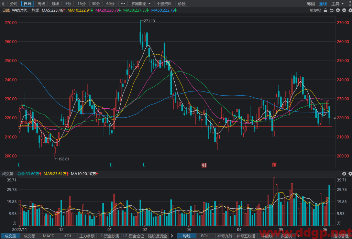Viewport: 352px width, 239px height.
Task: Click the MA10:222.91 legend
Action: tap(80, 10)
